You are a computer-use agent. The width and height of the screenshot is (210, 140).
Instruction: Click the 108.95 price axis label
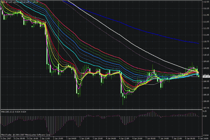point(206,81)
